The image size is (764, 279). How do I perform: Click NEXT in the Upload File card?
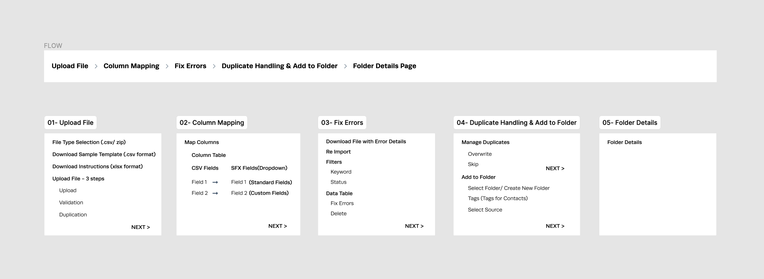point(141,227)
